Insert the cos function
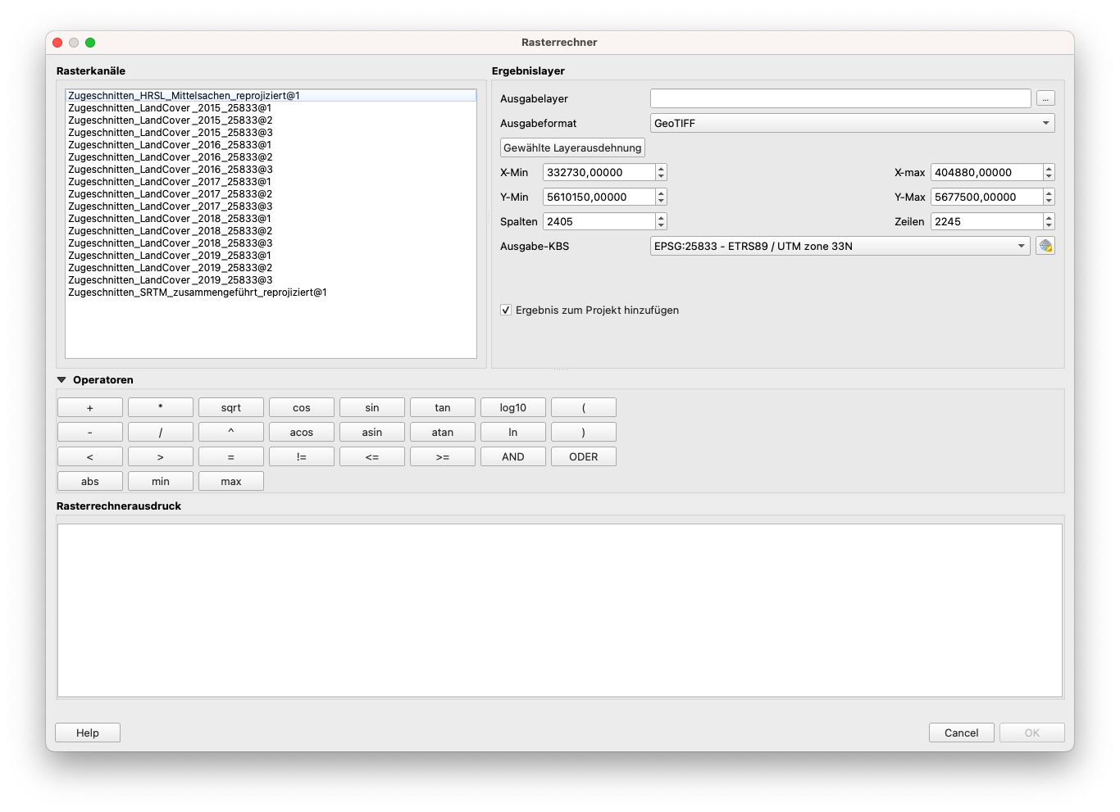 302,407
